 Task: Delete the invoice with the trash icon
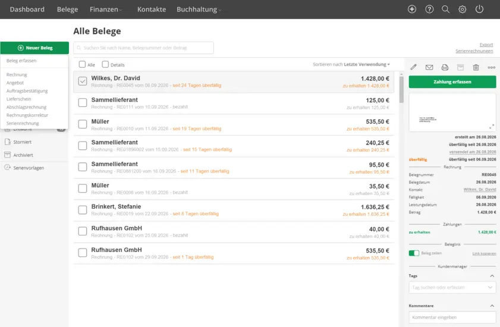pyautogui.click(x=476, y=67)
